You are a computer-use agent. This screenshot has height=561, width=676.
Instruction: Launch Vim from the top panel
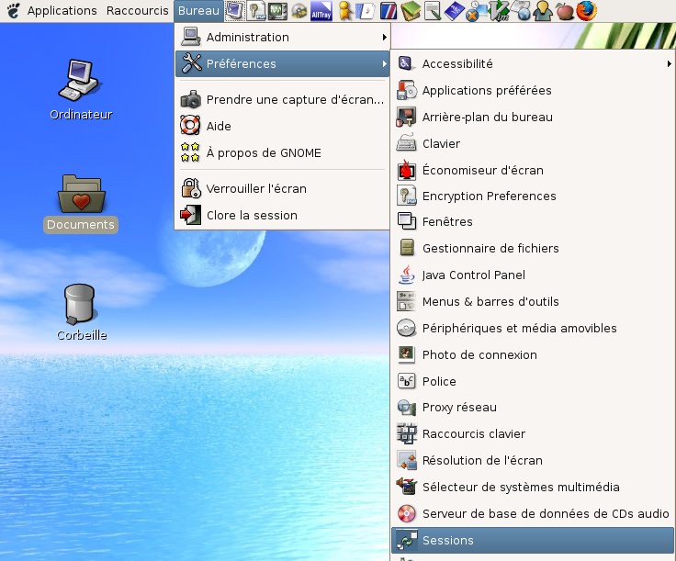[500, 11]
